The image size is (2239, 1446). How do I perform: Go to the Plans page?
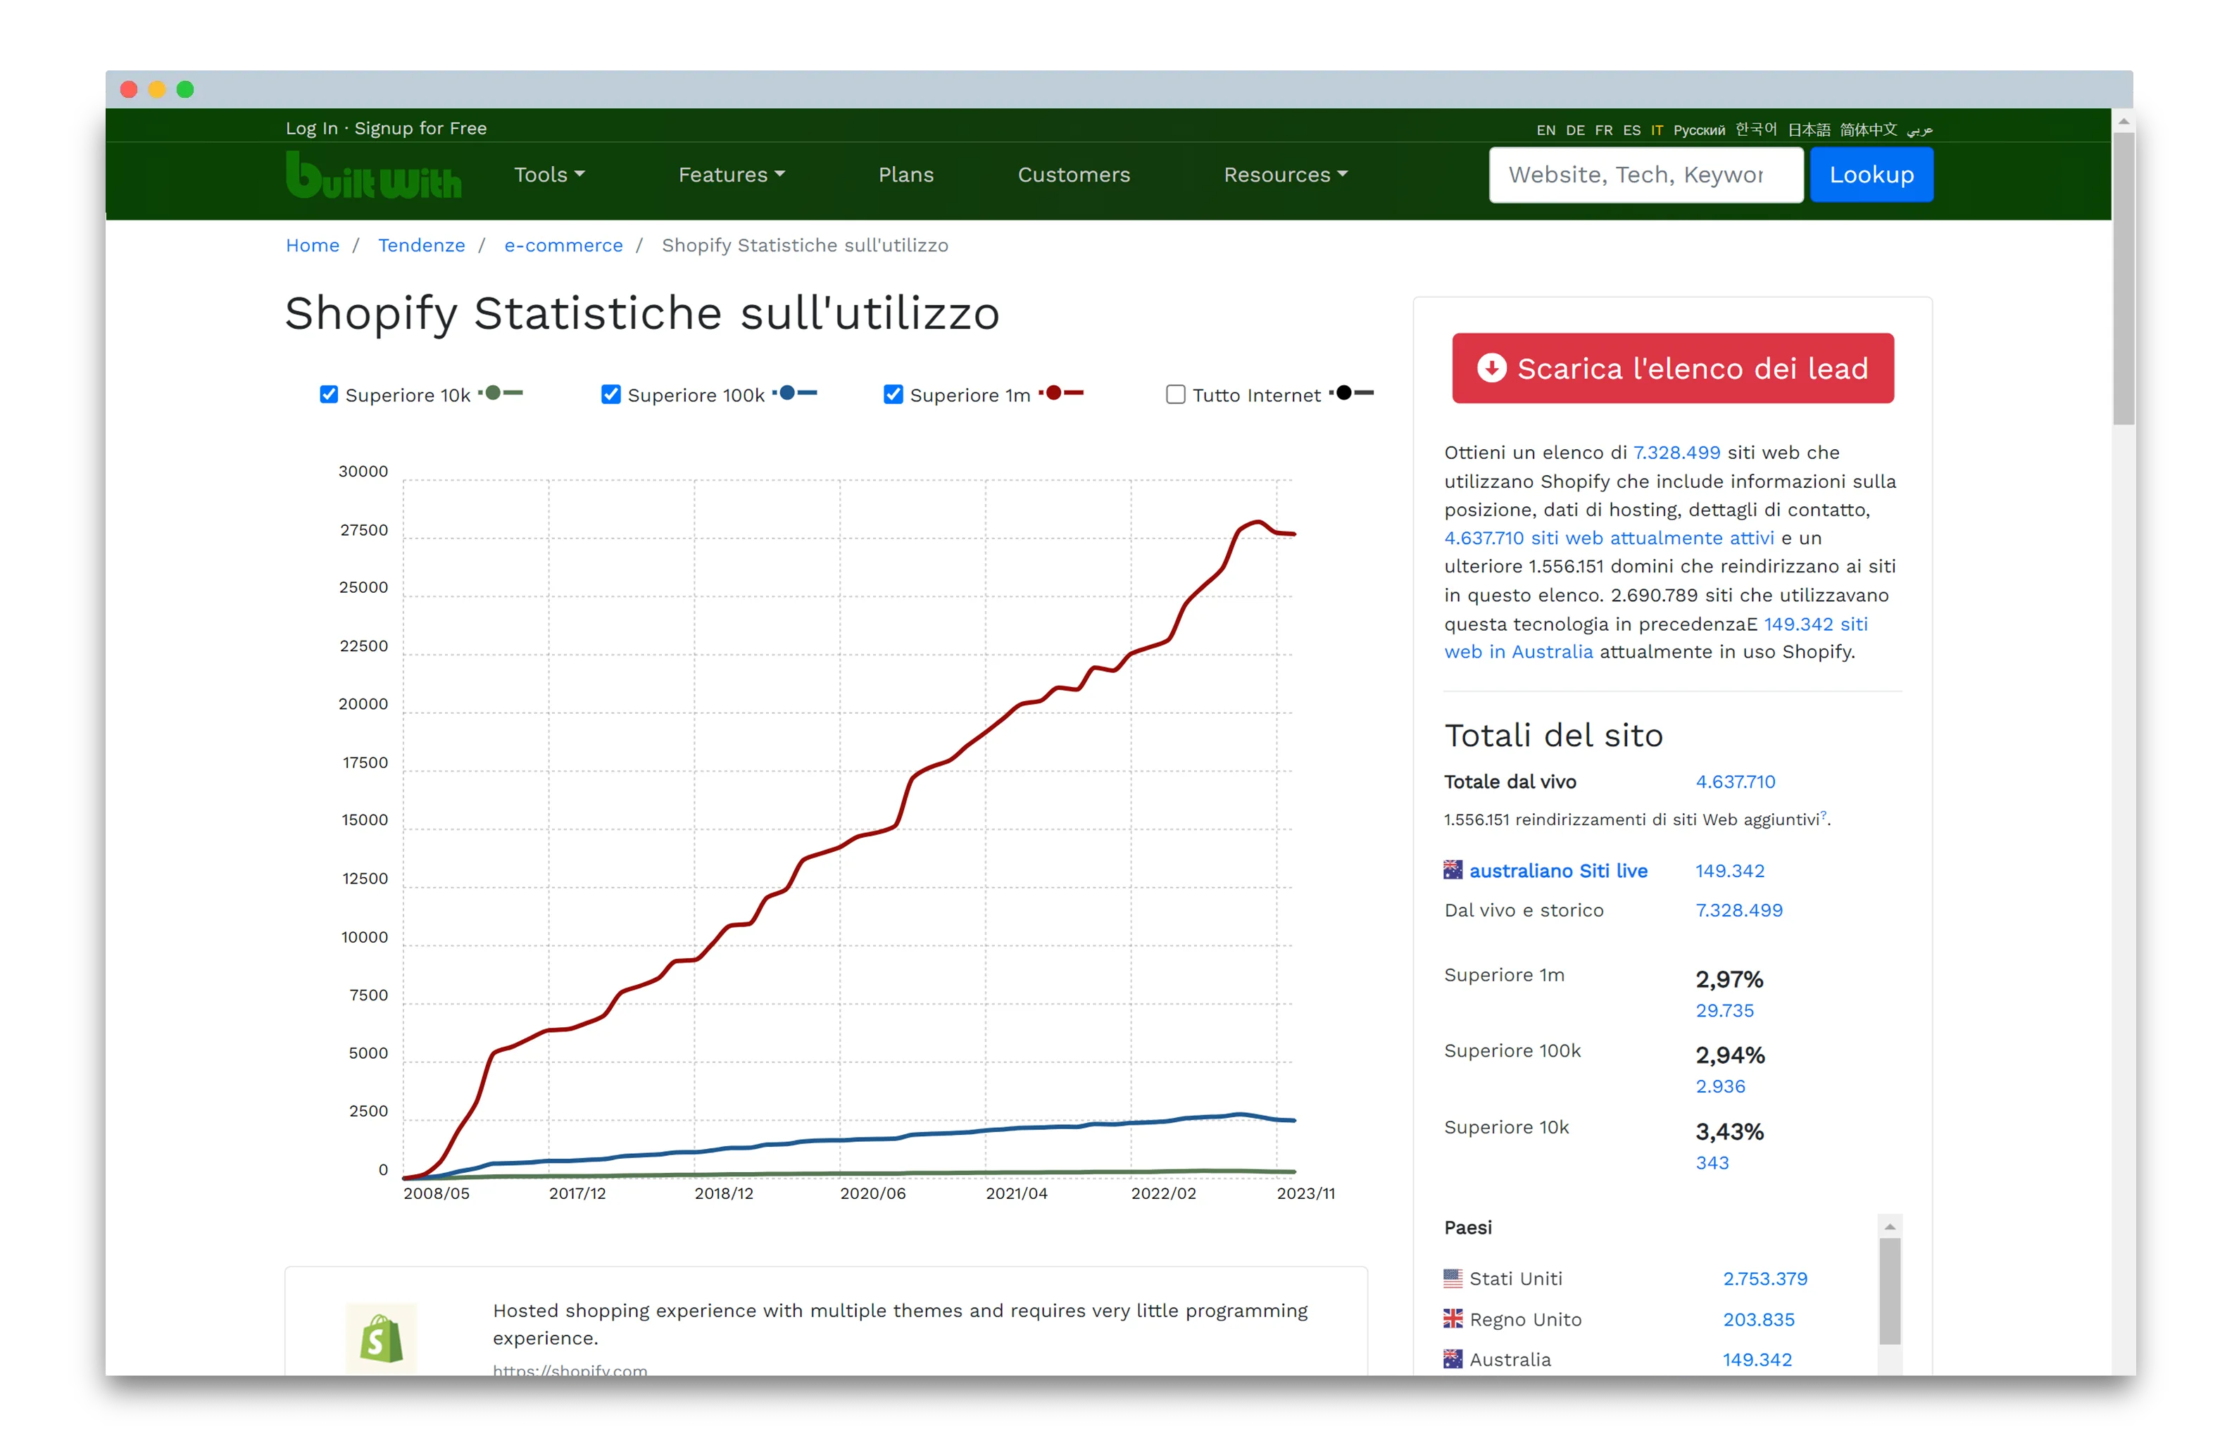pos(906,175)
